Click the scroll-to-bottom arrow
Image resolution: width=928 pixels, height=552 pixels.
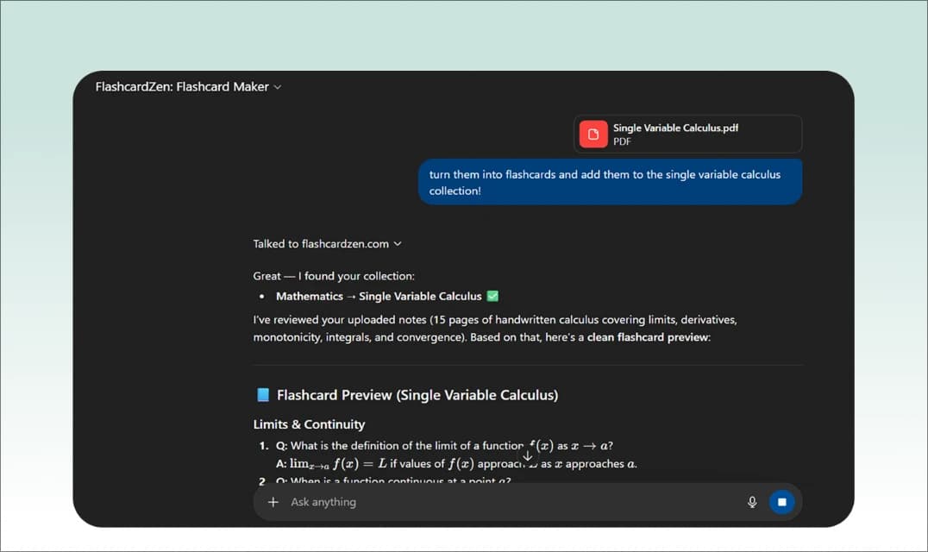click(x=527, y=455)
